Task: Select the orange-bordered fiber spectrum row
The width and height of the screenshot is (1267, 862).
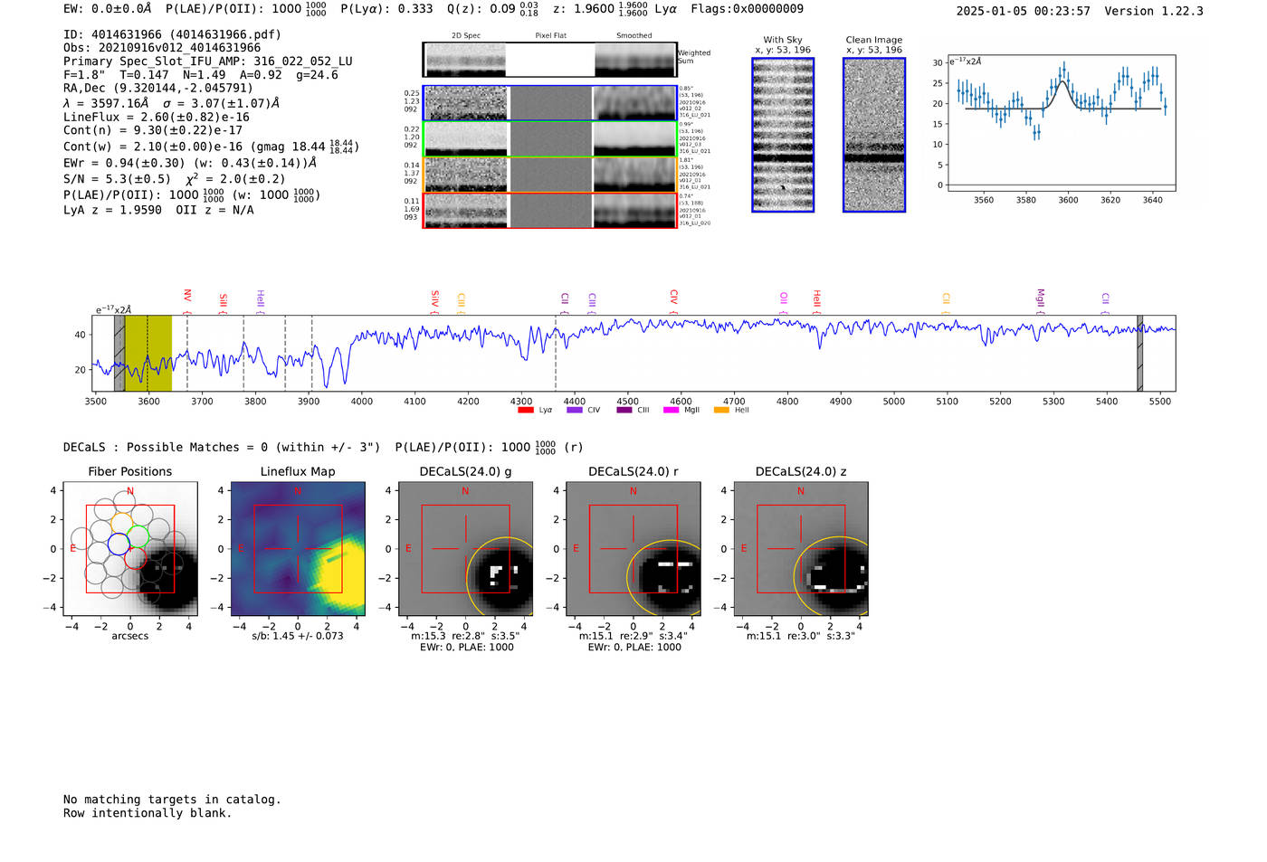Action: [x=550, y=175]
